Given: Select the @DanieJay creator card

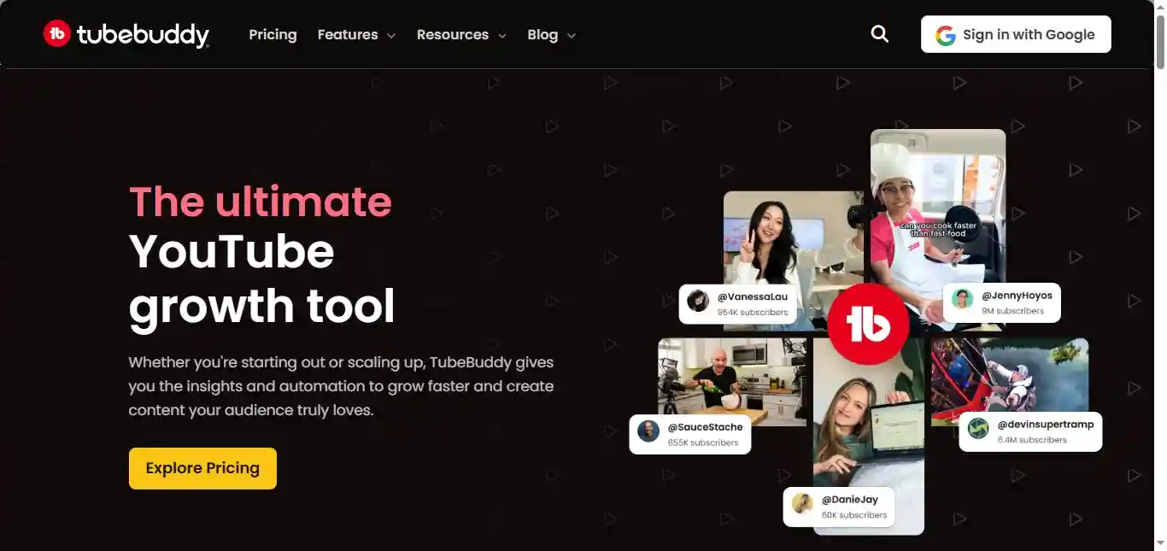Looking at the screenshot, I should coord(839,507).
